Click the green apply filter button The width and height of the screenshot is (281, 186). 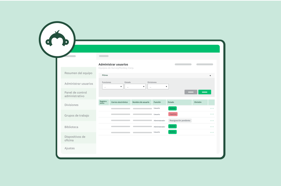[205, 92]
